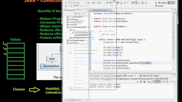Switch to the Java EE perspective

click(159, 6)
